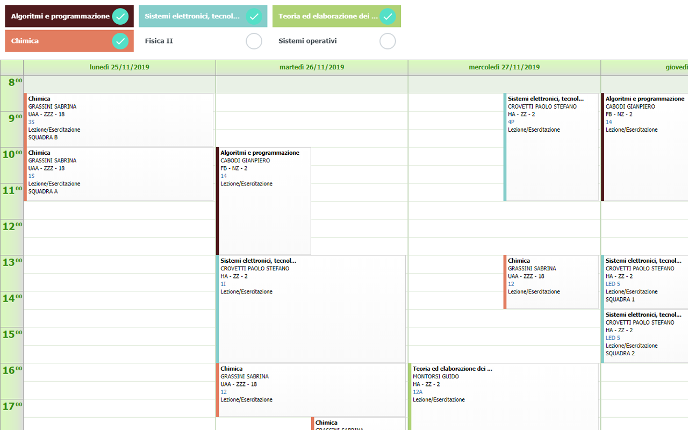
Task: Click the Algoritmi e programmazione filter label
Action: (60, 16)
